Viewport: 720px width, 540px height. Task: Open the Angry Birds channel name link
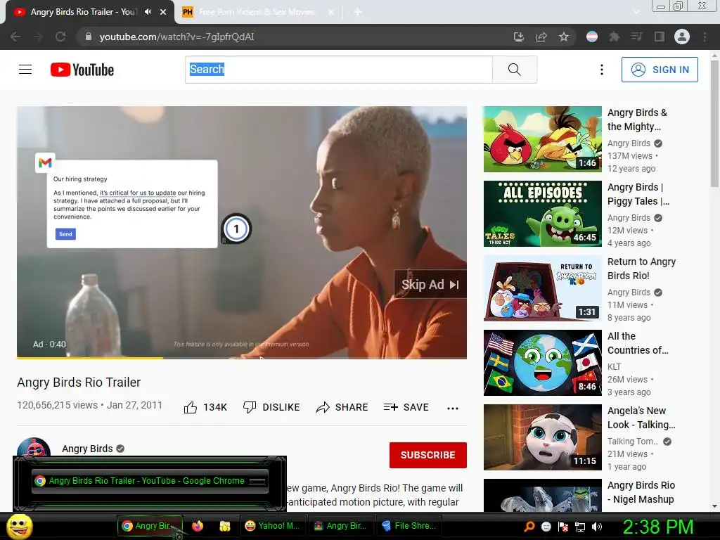[x=87, y=449]
